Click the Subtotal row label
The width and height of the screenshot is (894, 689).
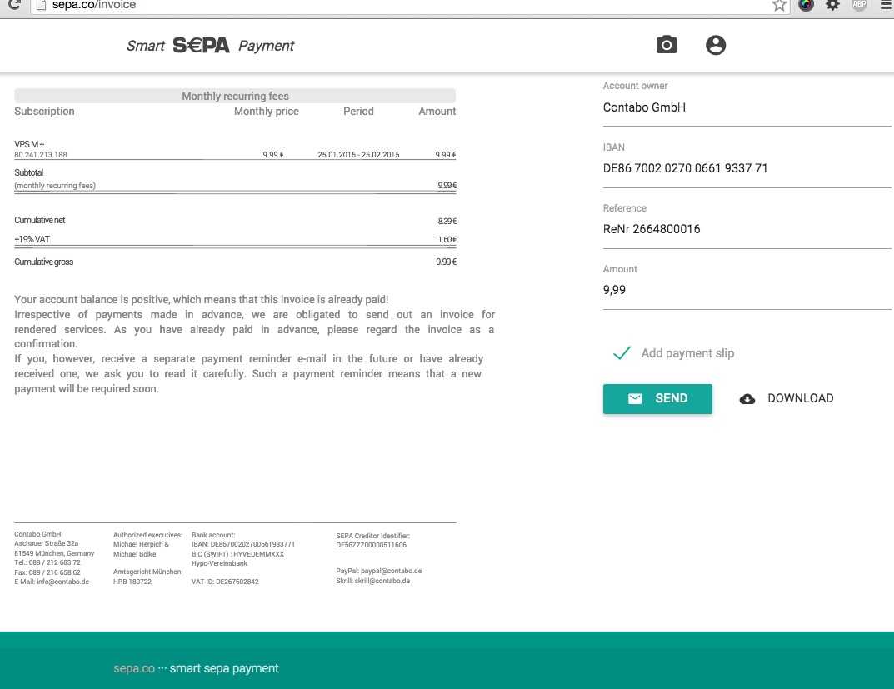[28, 172]
